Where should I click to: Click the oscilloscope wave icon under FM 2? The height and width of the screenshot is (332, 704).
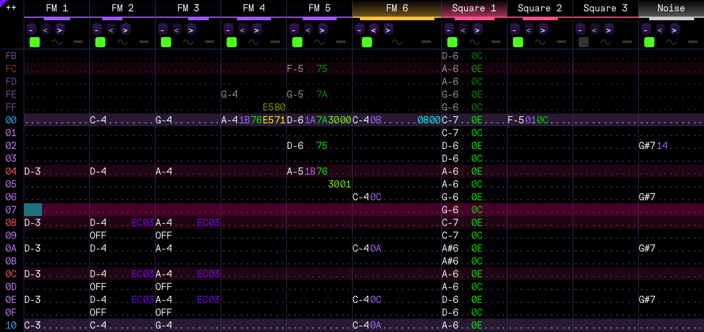tap(122, 42)
